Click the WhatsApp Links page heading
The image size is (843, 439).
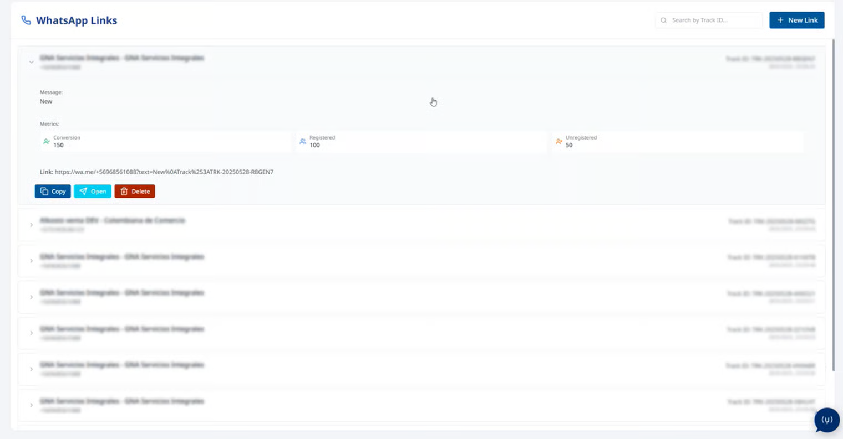click(x=77, y=20)
